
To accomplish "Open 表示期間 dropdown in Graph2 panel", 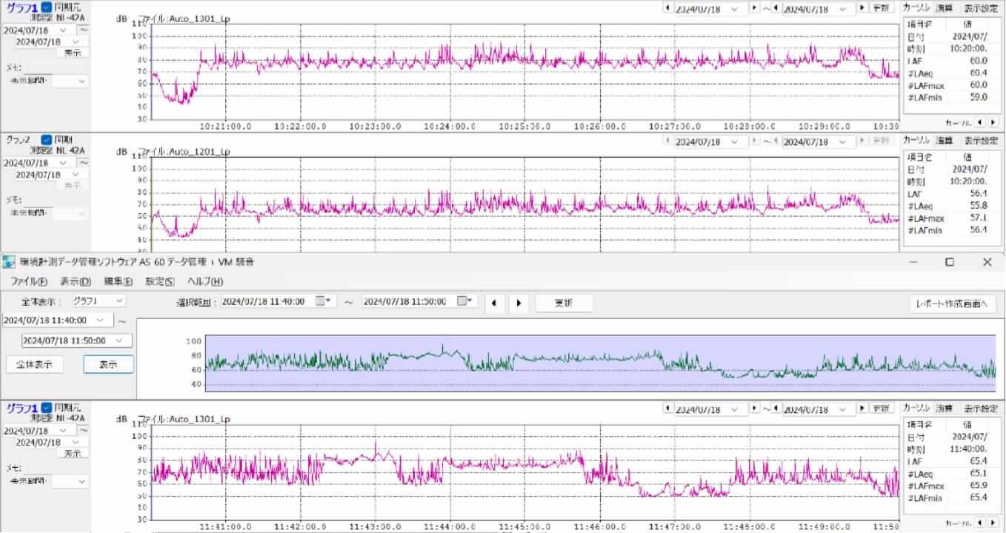I will coord(81,213).
